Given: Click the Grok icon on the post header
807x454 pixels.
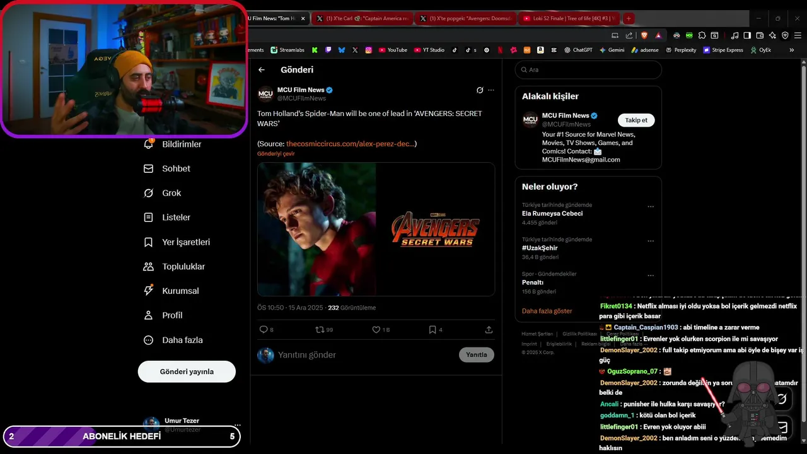Looking at the screenshot, I should coord(480,90).
